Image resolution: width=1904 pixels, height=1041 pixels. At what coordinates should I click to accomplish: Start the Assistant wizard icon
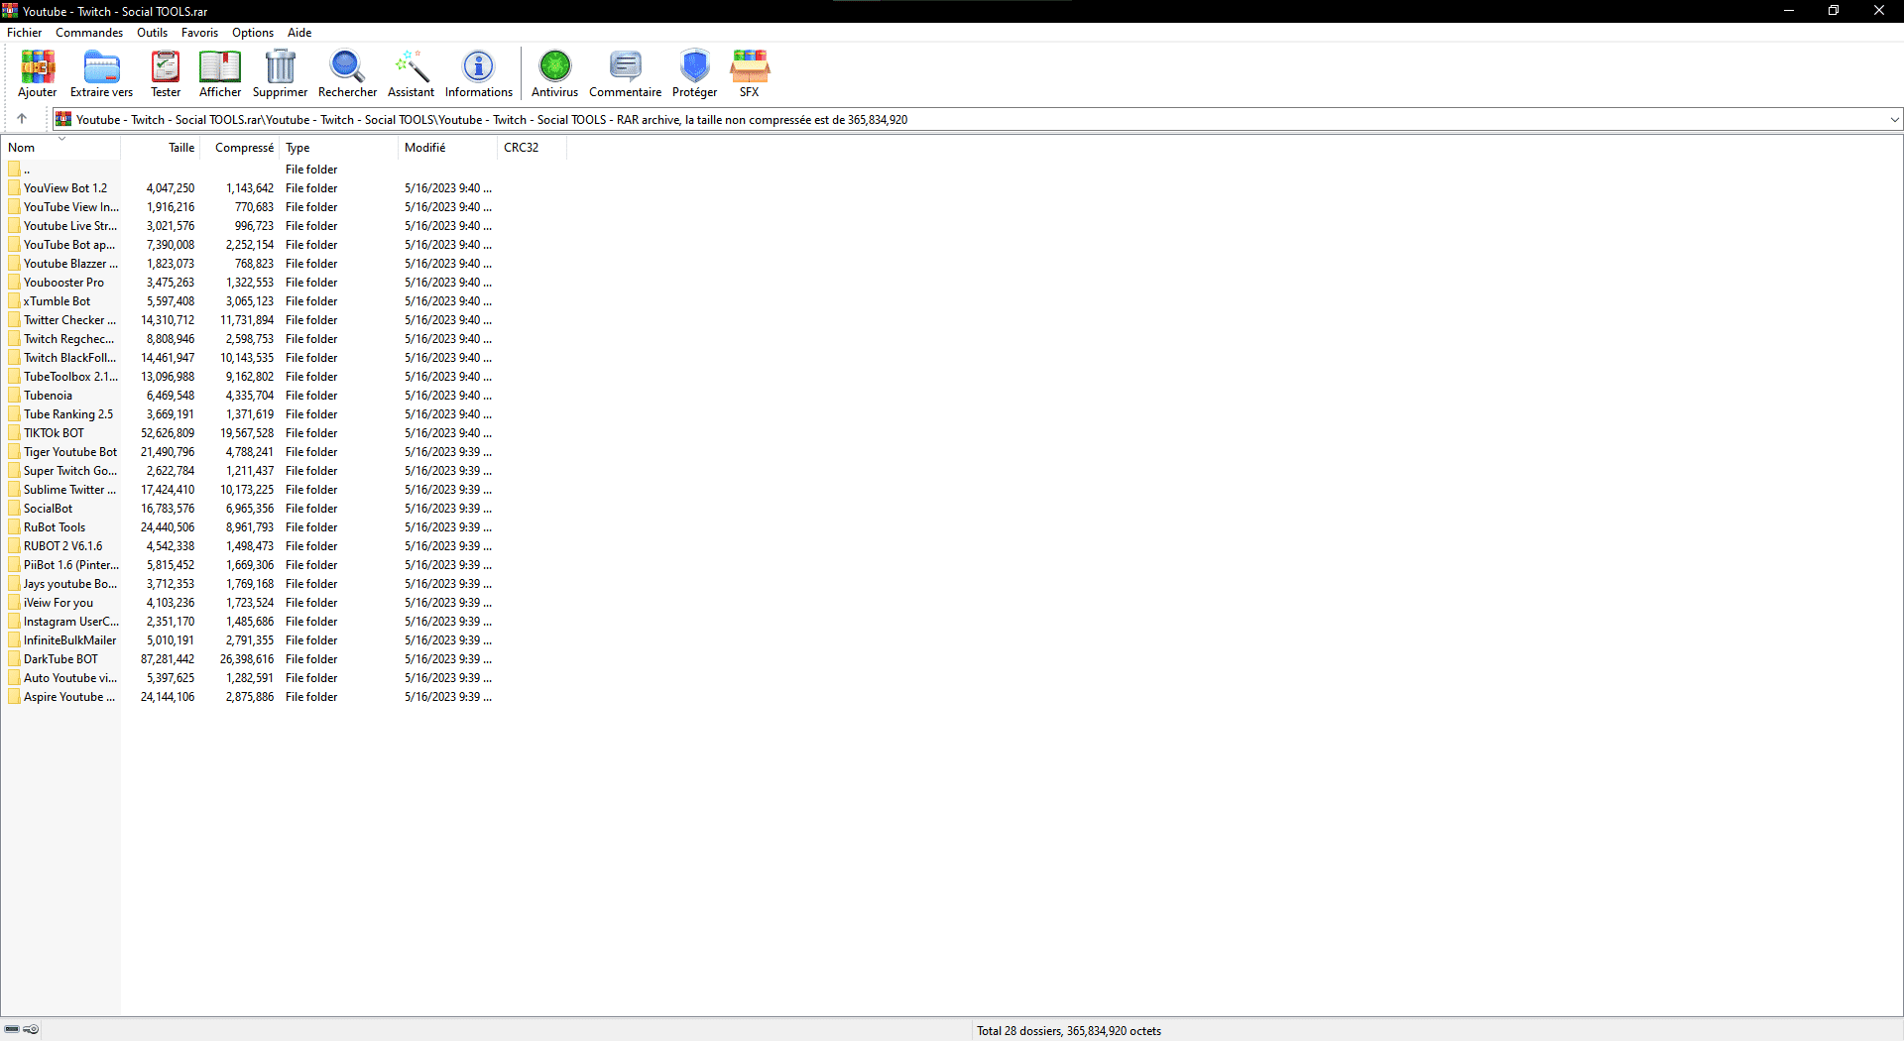click(411, 66)
